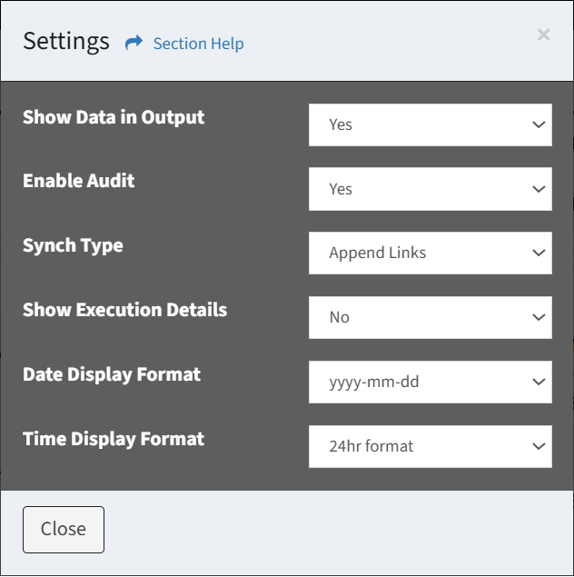
Task: Click the Enable Audit label text
Action: [x=79, y=181]
